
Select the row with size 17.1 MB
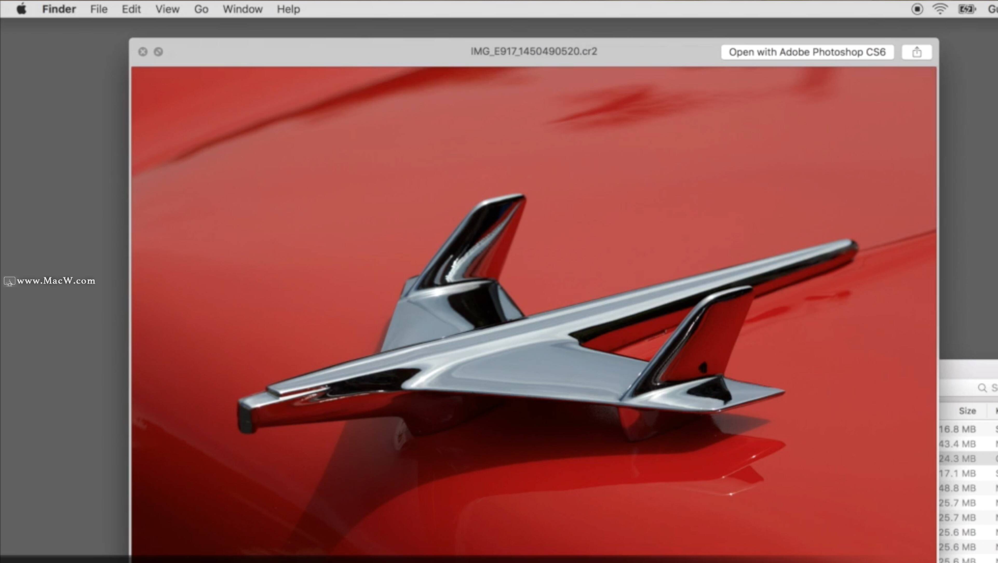(x=969, y=473)
